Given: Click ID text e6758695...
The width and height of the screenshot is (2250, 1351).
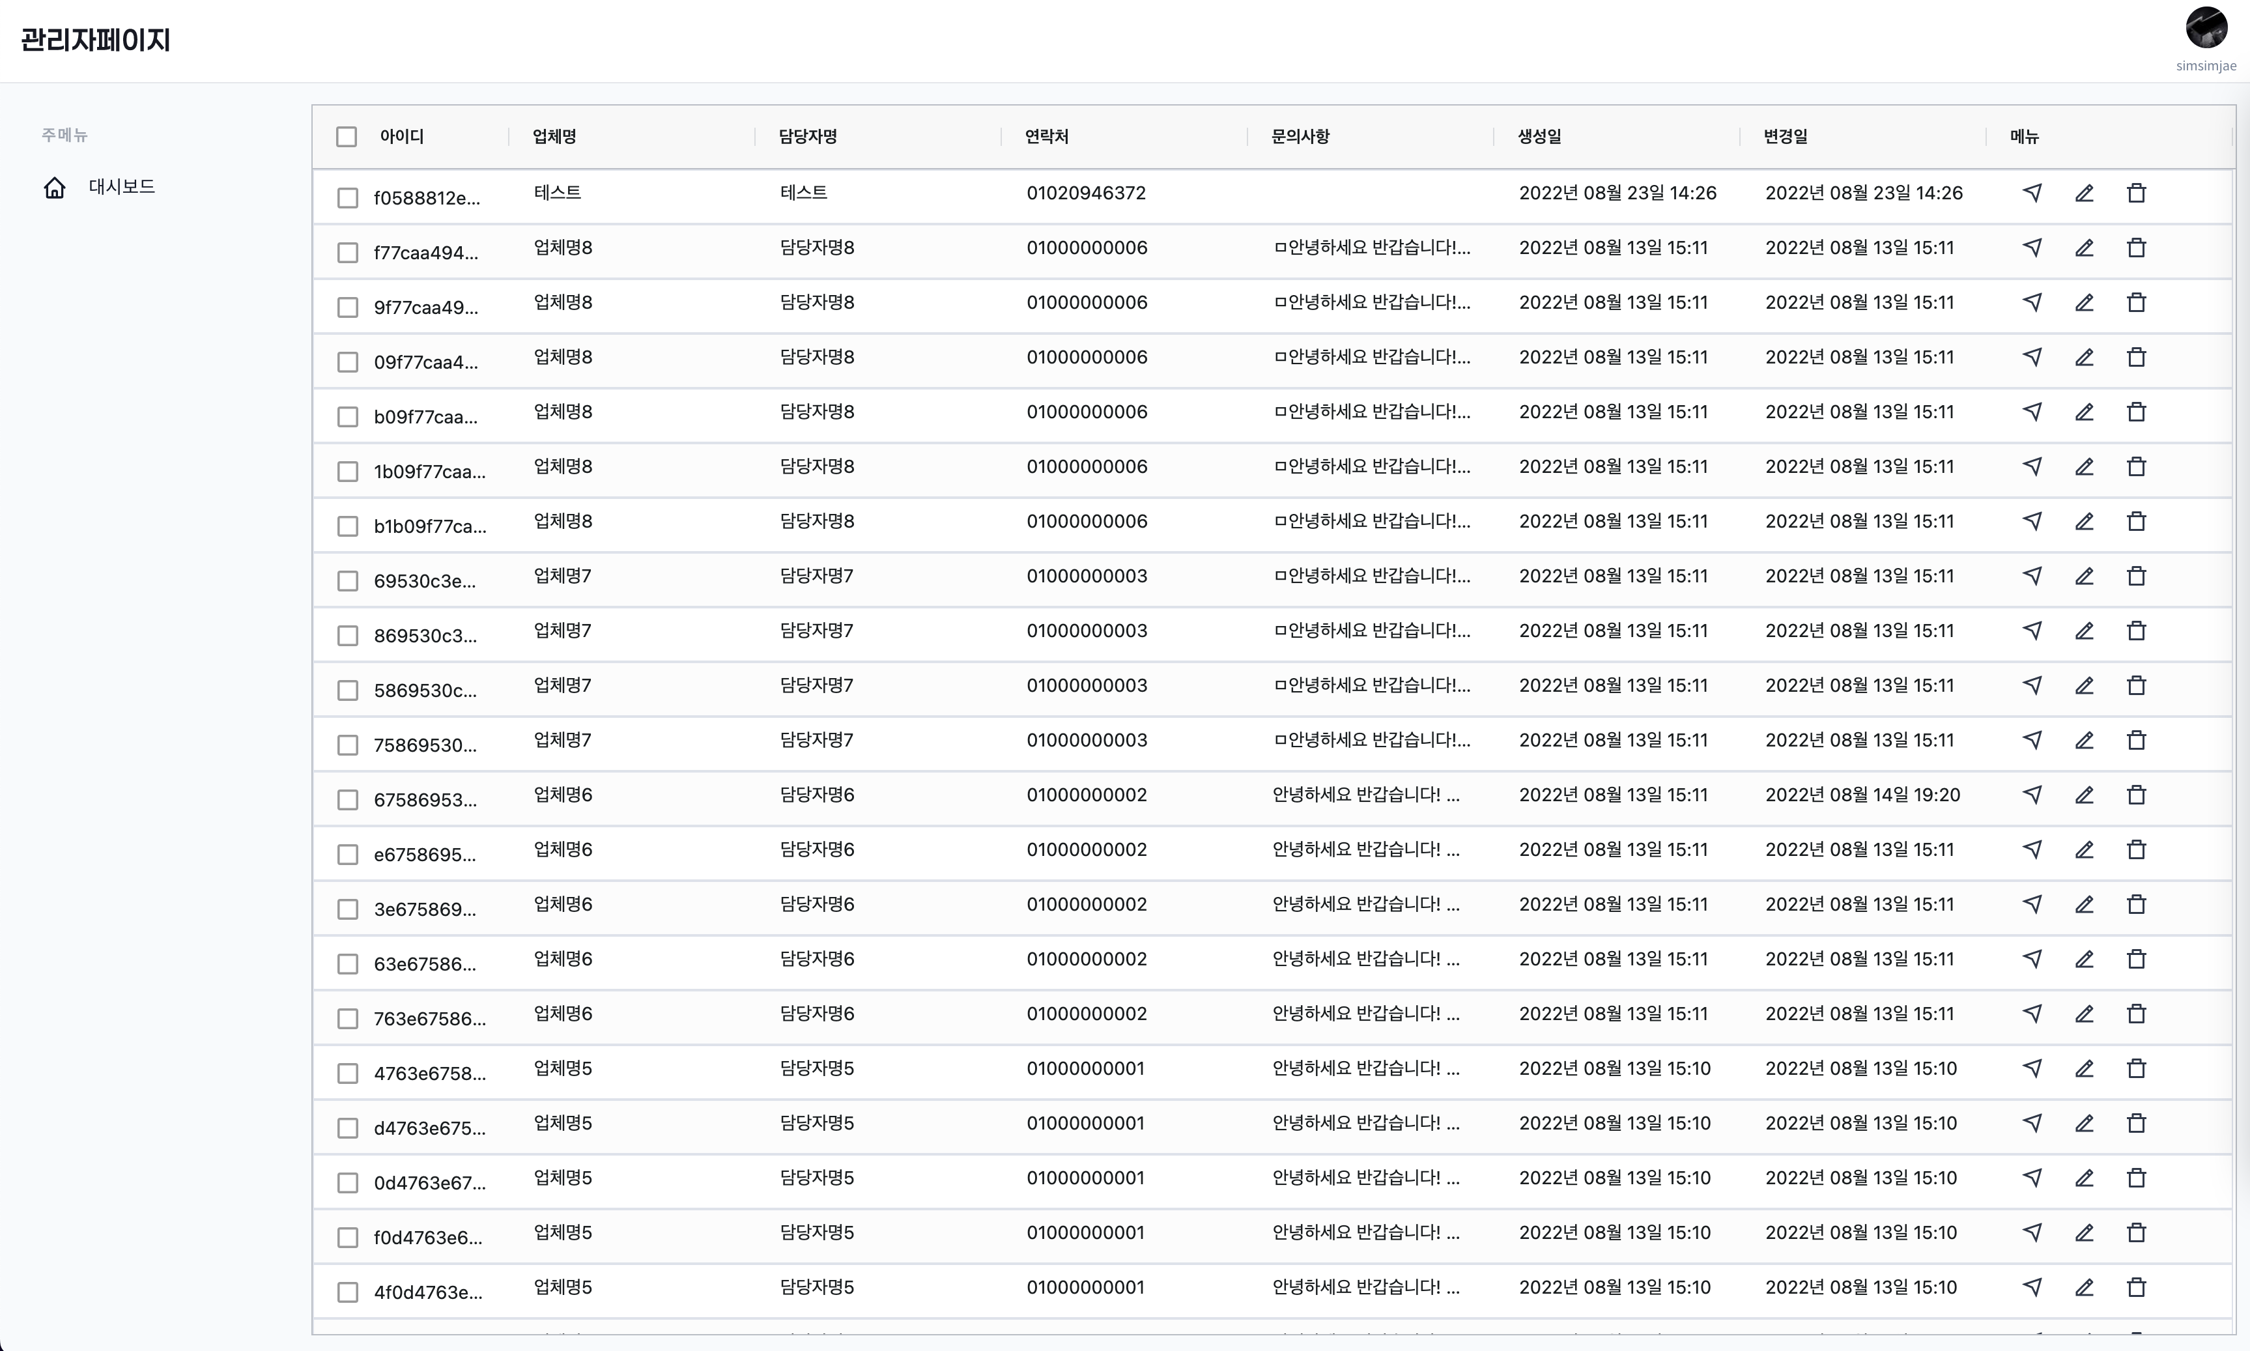Looking at the screenshot, I should pyautogui.click(x=425, y=855).
